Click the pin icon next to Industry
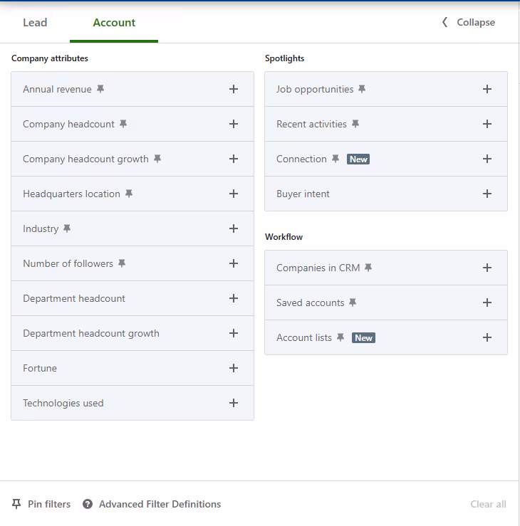Viewport: 520px width, 526px height. 67,228
